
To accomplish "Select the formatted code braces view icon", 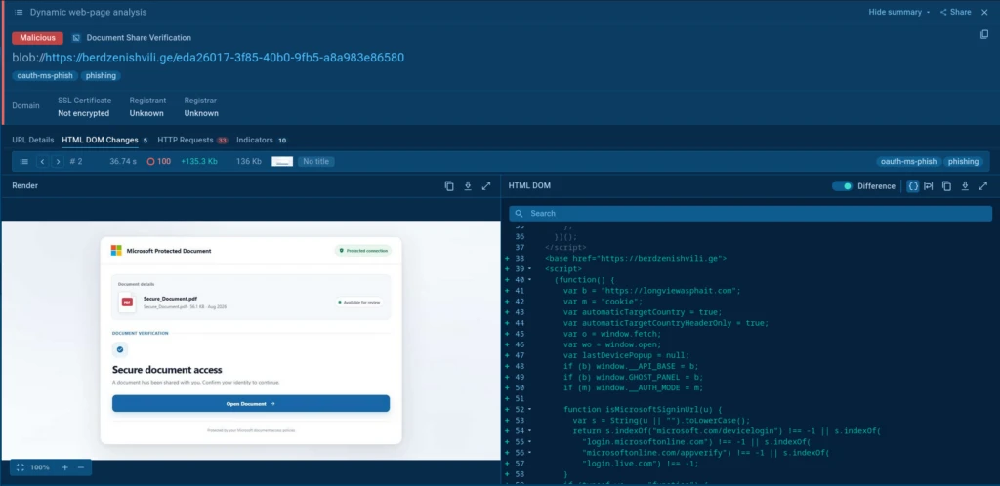I will coord(913,186).
